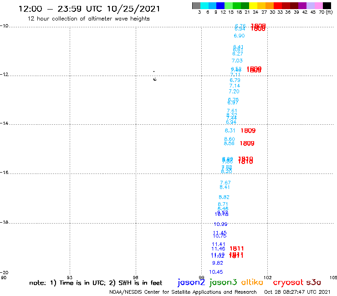
Task: Click the 'Oct 28 08:27:47 UTC 2021' timestamp
Action: (297, 292)
